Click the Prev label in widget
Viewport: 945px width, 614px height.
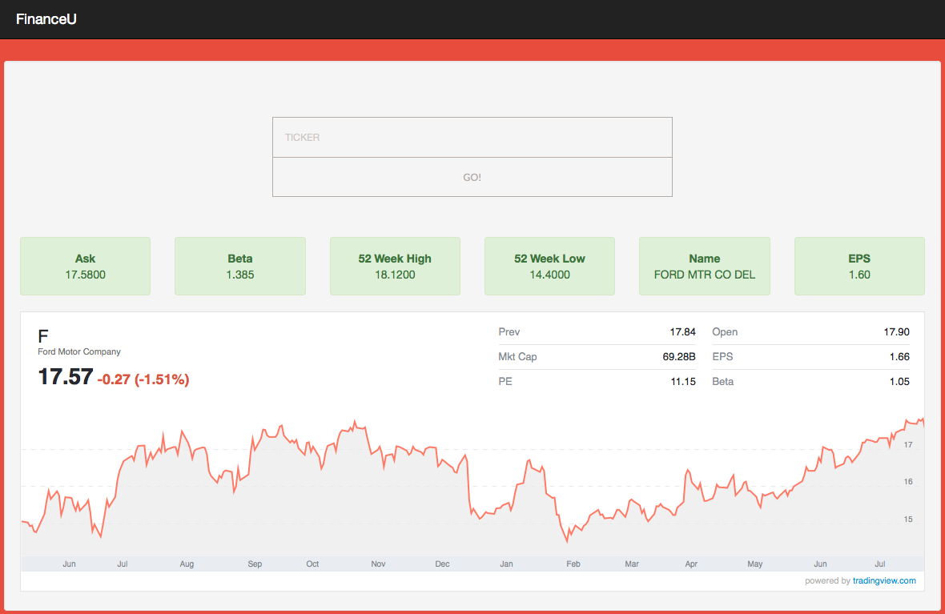(509, 332)
